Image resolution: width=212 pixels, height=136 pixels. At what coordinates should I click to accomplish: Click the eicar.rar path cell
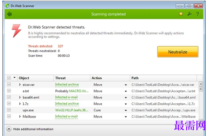(x=163, y=85)
